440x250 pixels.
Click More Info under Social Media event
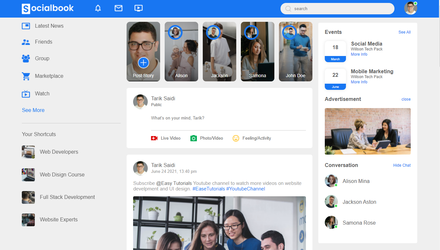coord(359,54)
